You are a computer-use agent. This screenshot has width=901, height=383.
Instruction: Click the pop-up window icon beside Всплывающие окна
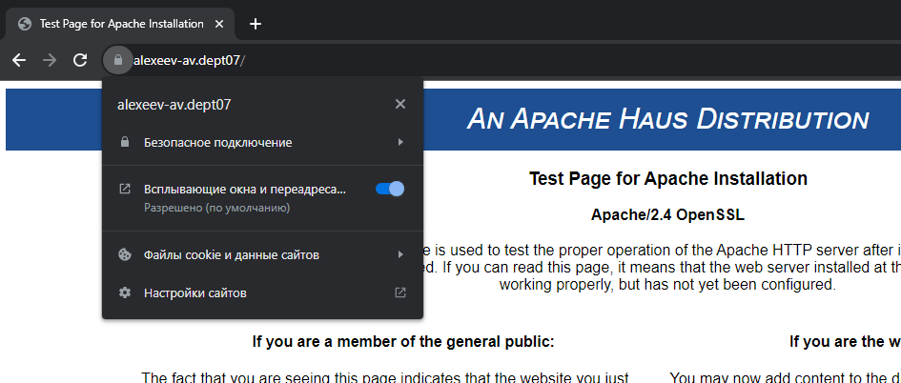(124, 189)
